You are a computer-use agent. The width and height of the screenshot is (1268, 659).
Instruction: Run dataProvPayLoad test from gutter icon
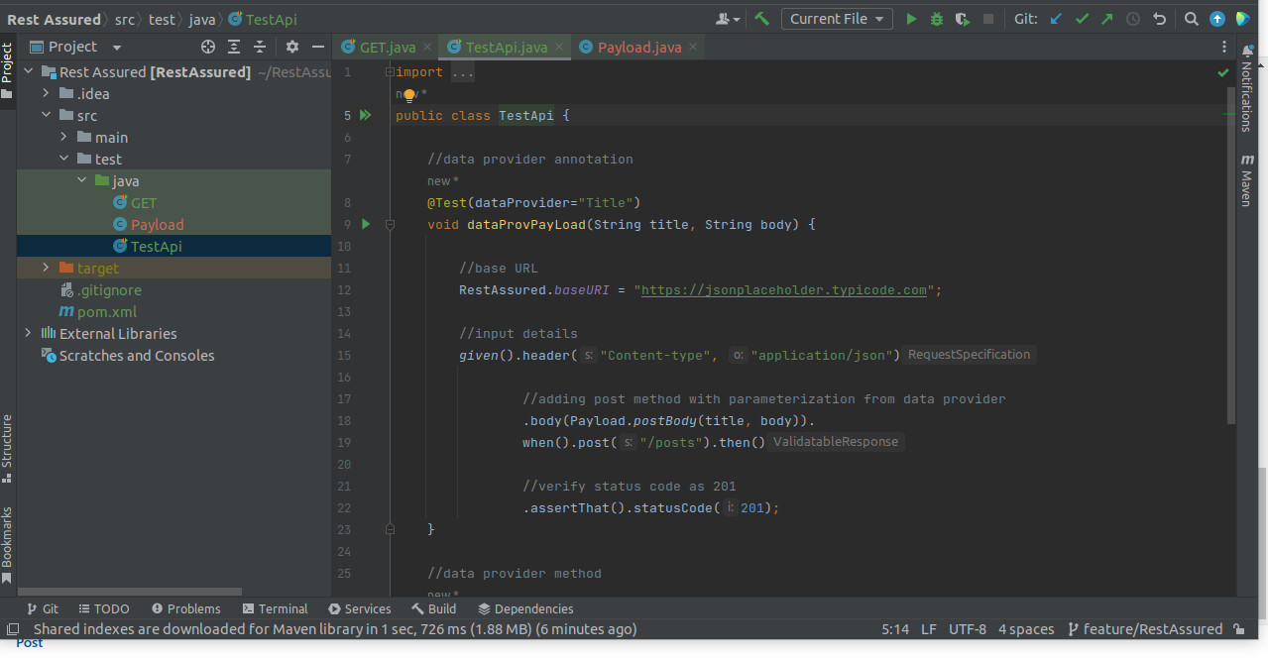click(x=366, y=224)
